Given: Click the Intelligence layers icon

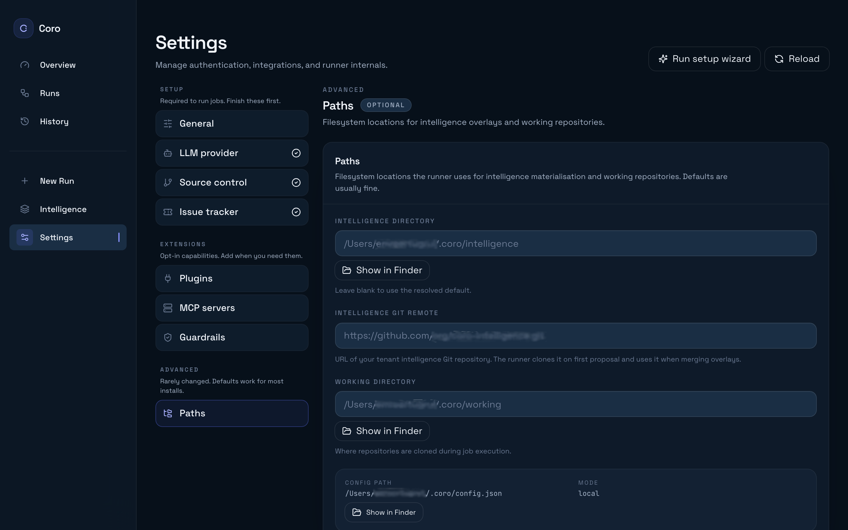Looking at the screenshot, I should click(24, 209).
